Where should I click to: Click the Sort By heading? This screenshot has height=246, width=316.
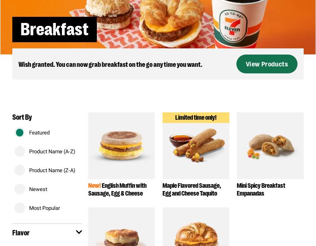[x=22, y=117]
